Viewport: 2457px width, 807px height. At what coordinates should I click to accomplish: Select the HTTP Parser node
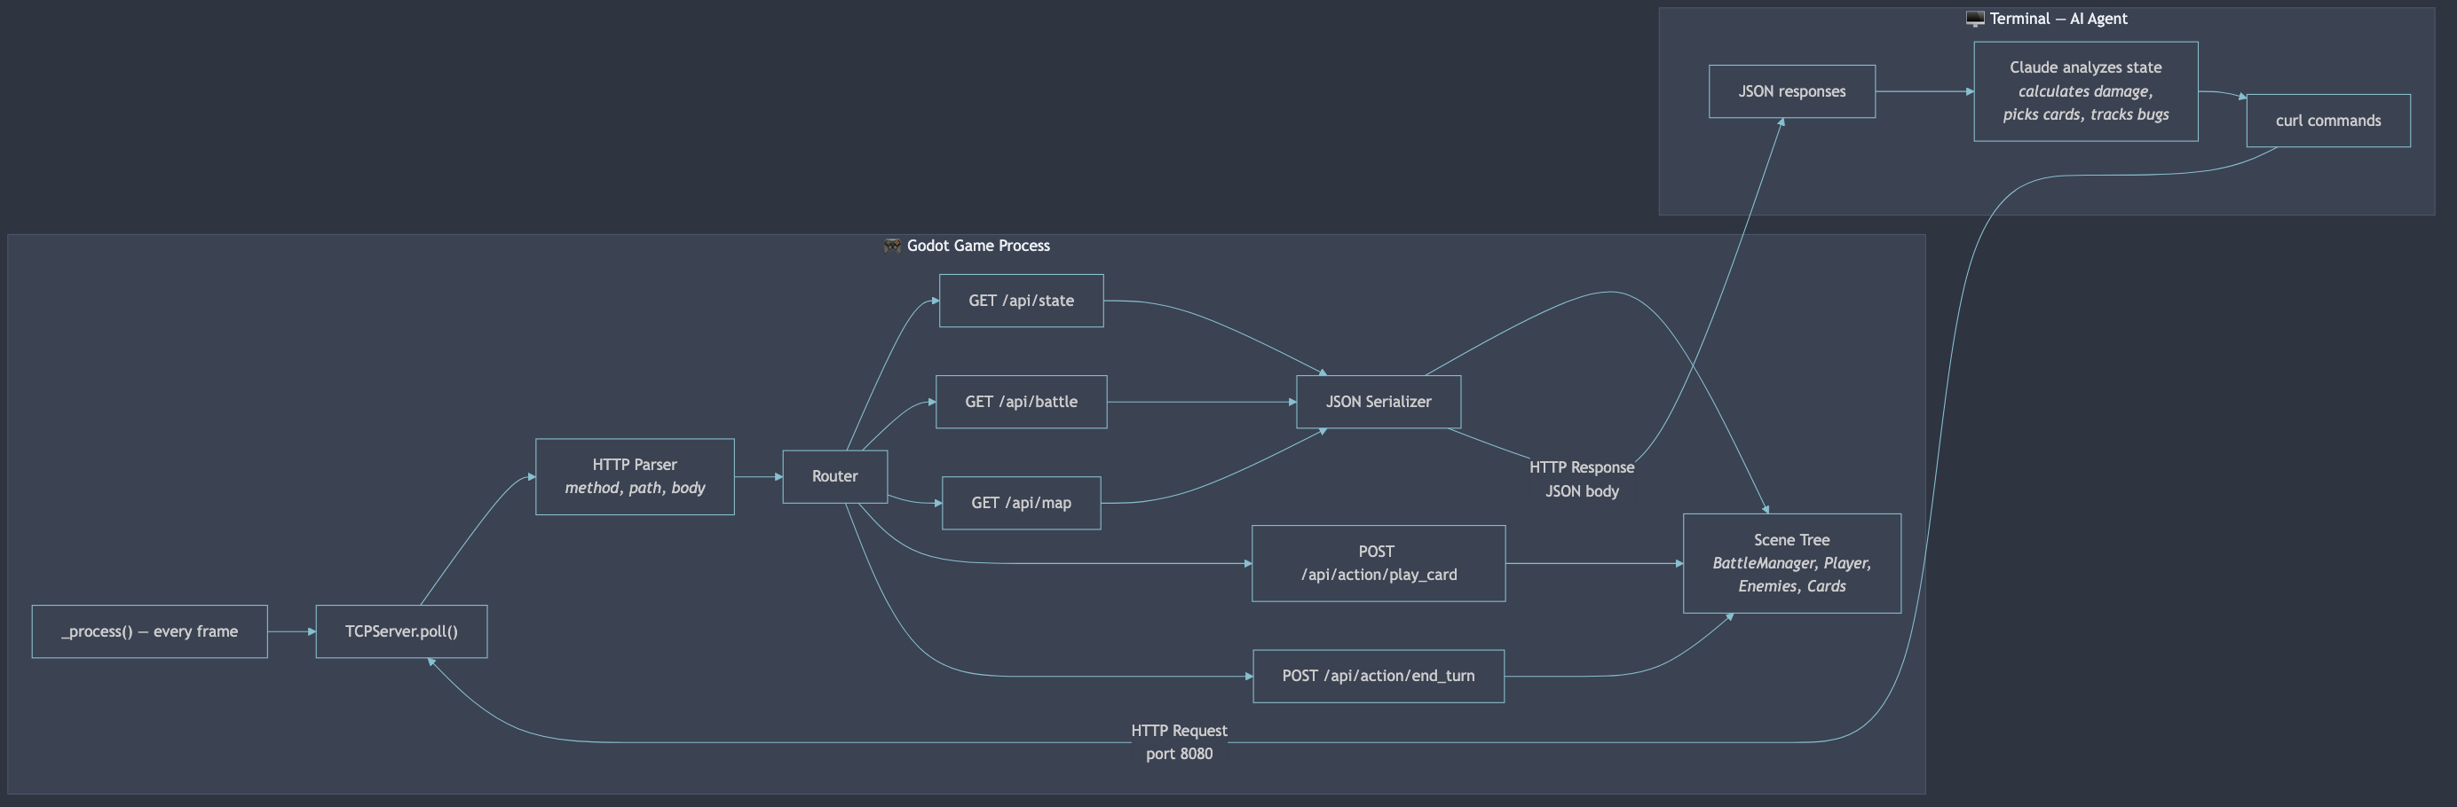(x=635, y=475)
